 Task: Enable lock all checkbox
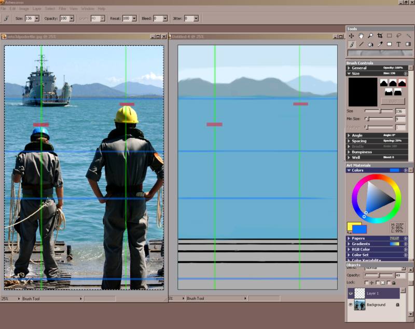[389, 283]
